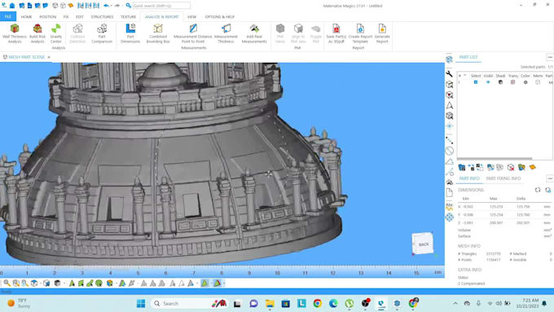Toggle the Select checkbox for part 1
Viewport: 554px width, 312px height.
[x=476, y=82]
